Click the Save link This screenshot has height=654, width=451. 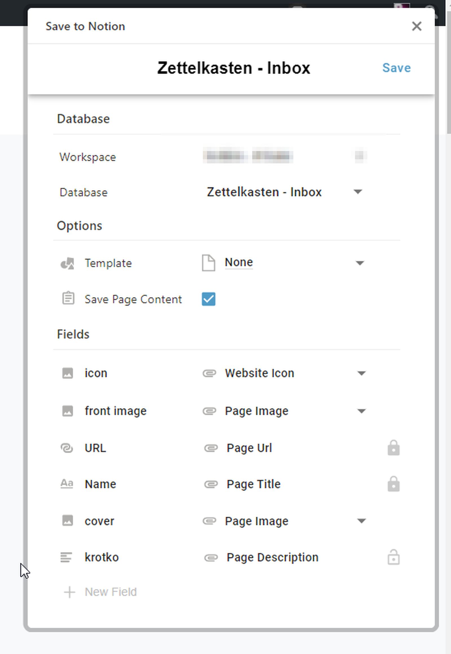pos(397,68)
